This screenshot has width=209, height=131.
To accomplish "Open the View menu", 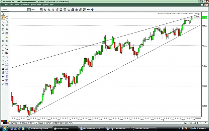I will pos(11,5).
